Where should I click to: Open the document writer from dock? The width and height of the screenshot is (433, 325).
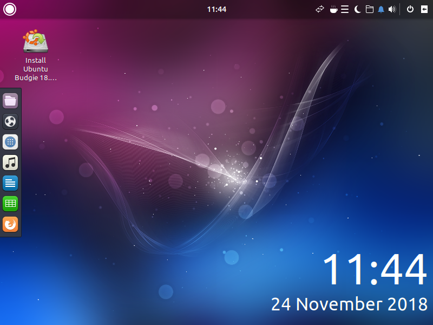[10, 183]
